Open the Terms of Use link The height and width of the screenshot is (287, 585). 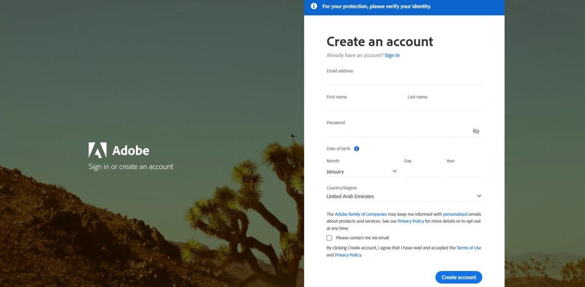pos(469,248)
